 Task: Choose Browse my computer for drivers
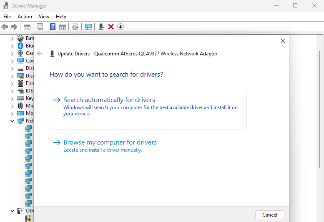click(110, 142)
